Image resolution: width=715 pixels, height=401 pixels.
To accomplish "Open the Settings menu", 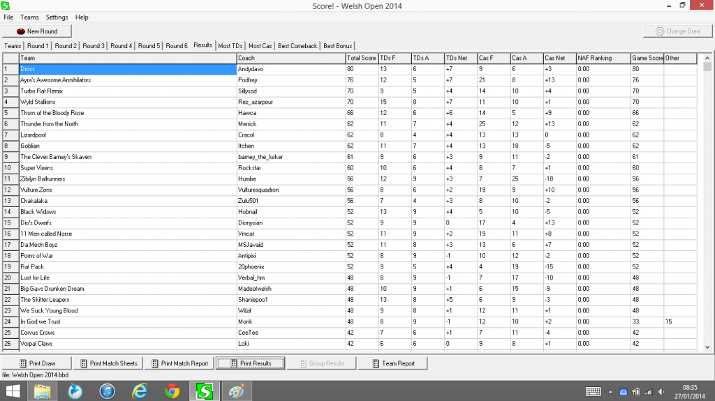I will [57, 17].
